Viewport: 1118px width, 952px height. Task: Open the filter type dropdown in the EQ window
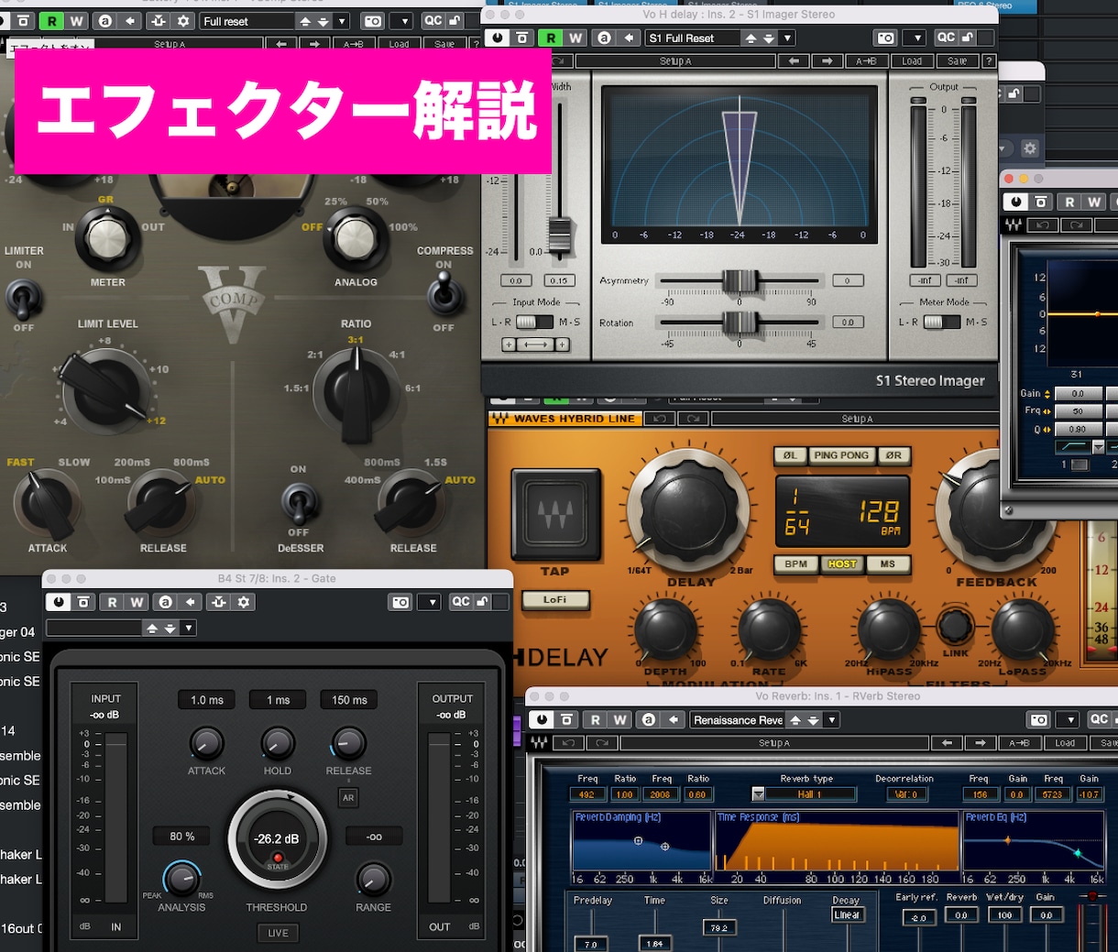coord(1098,447)
